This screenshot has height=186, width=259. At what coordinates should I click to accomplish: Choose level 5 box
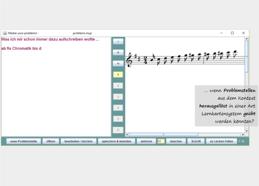[118, 119]
